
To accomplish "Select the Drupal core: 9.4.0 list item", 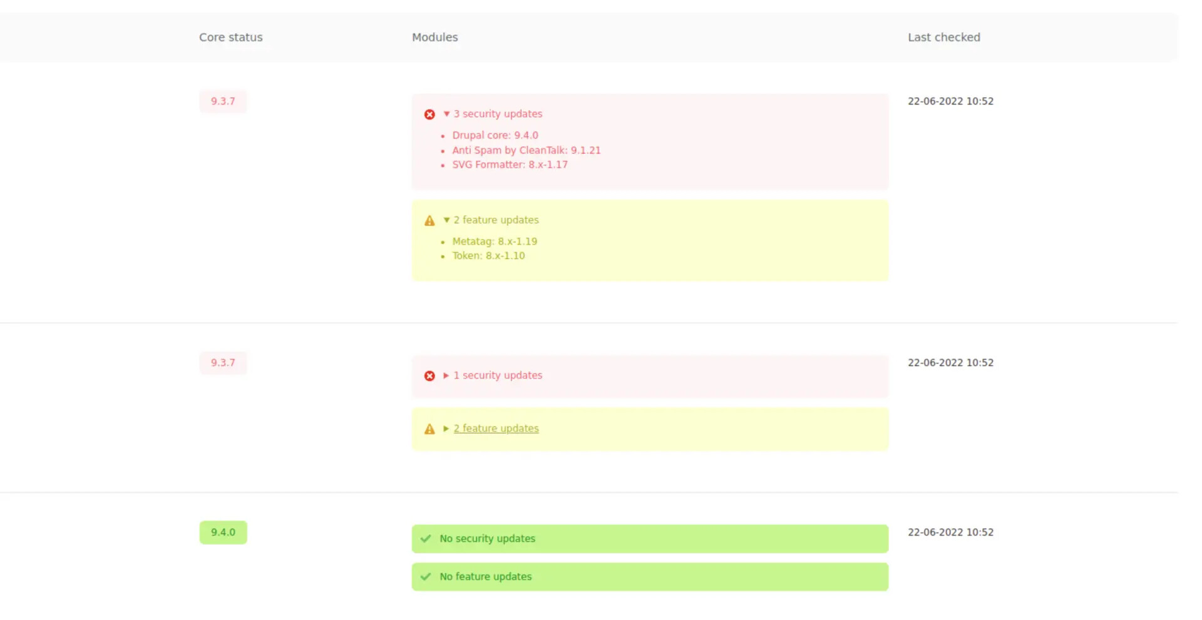I will [x=495, y=135].
